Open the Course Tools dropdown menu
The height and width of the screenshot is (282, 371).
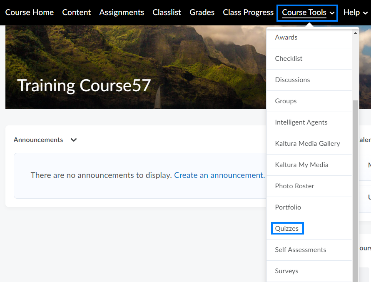[308, 12]
